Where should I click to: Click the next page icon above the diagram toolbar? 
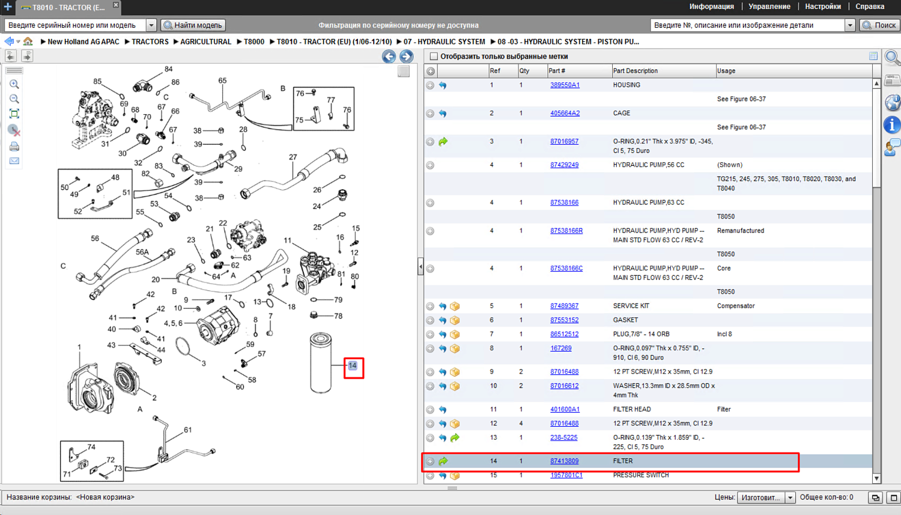click(x=27, y=56)
